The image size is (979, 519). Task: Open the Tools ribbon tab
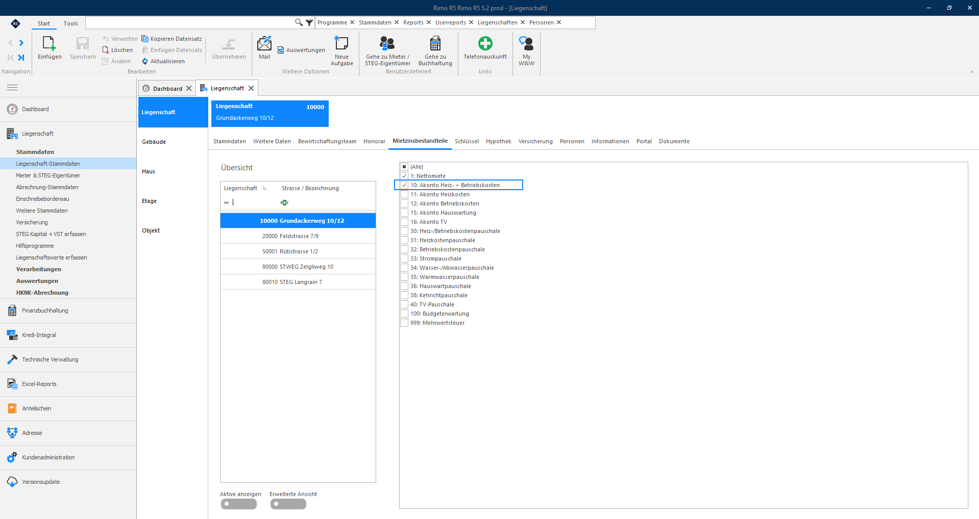coord(71,23)
